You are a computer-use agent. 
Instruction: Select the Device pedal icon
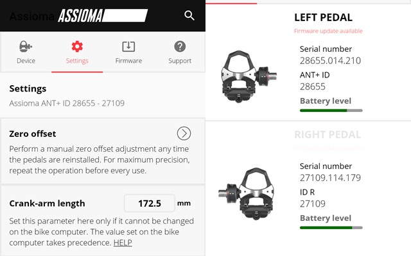pyautogui.click(x=26, y=47)
